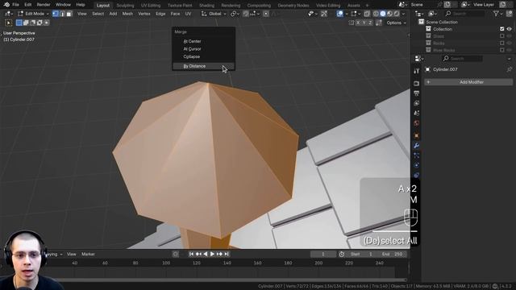Enable the Grass collection checkbox
This screenshot has width=516, height=290.
tap(501, 35)
